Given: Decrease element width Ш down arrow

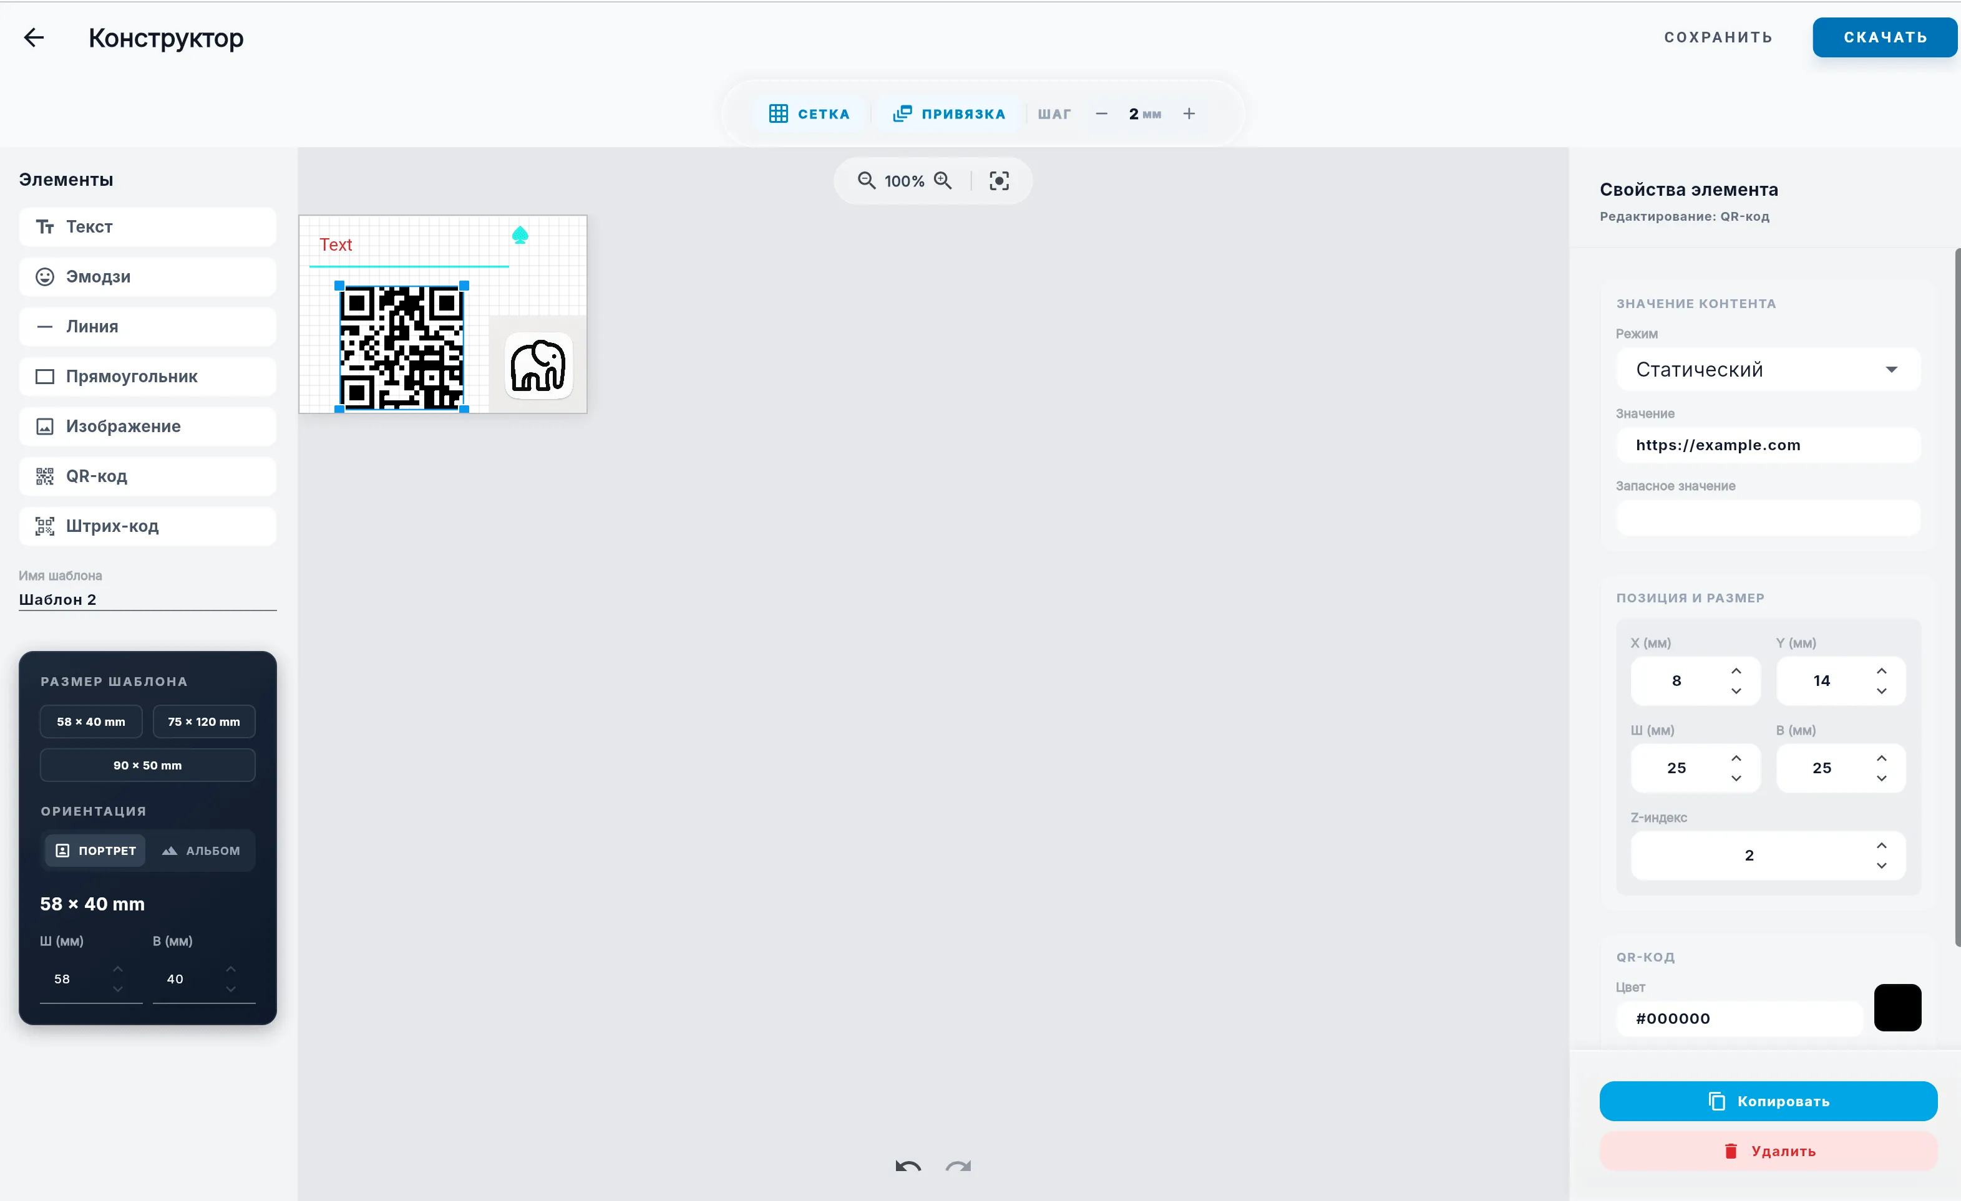Looking at the screenshot, I should (1736, 779).
